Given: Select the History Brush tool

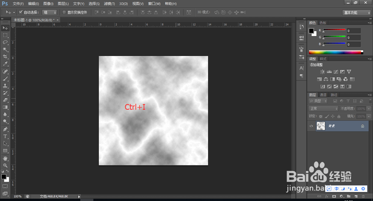Looking at the screenshot, I should pos(5,93).
